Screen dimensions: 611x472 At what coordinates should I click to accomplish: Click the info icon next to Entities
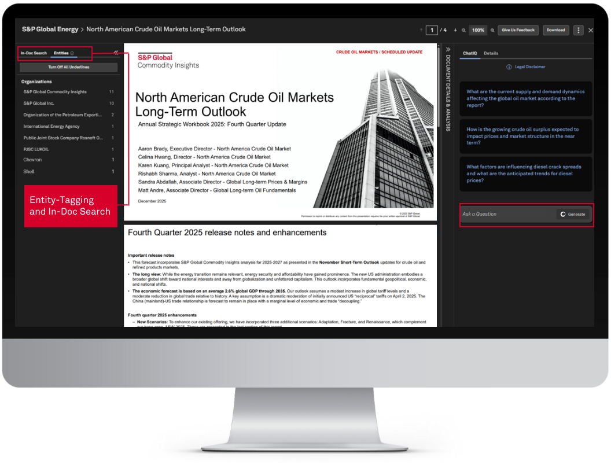pos(72,53)
